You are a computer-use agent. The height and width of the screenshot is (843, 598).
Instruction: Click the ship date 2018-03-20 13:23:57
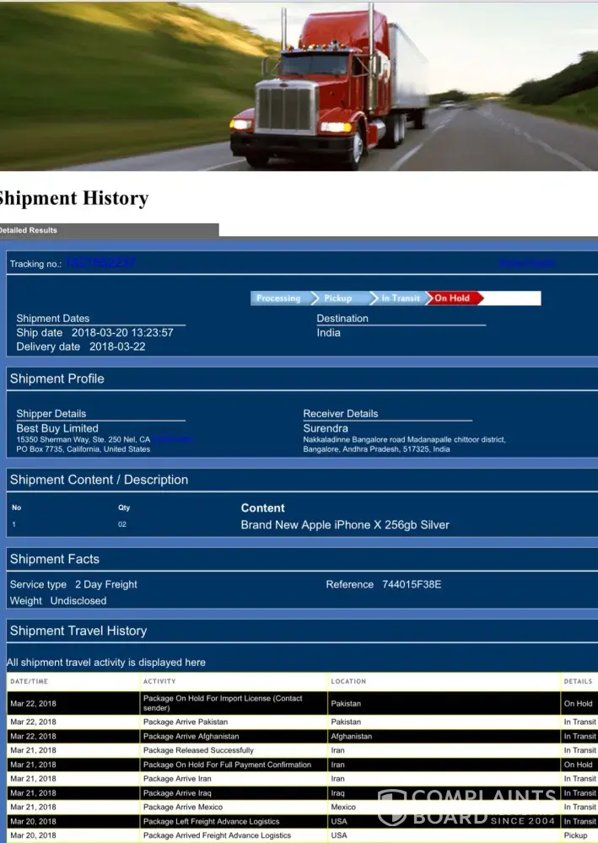tap(122, 333)
